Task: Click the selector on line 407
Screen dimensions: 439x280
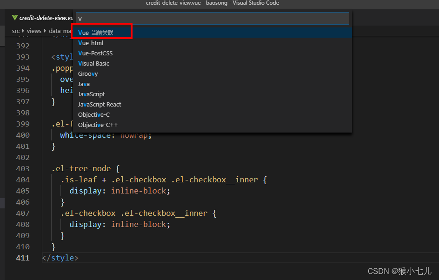Action: [134, 213]
